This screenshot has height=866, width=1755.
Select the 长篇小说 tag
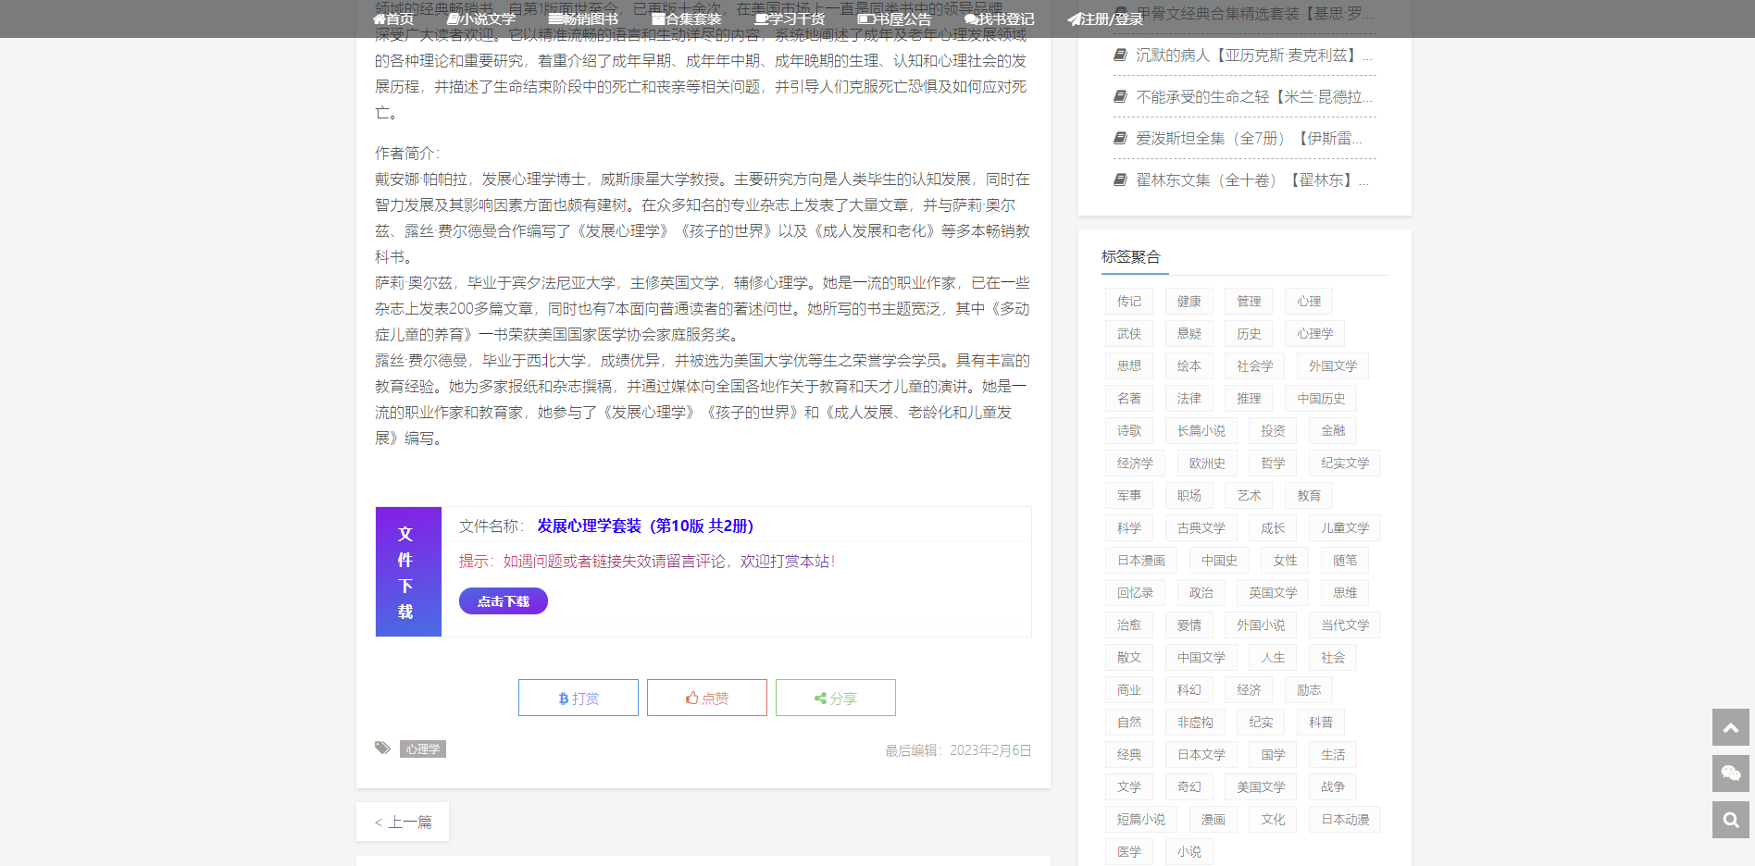[1201, 431]
